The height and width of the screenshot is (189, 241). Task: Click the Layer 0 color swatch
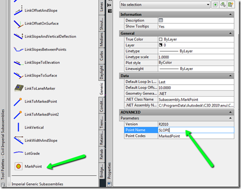tap(160, 45)
